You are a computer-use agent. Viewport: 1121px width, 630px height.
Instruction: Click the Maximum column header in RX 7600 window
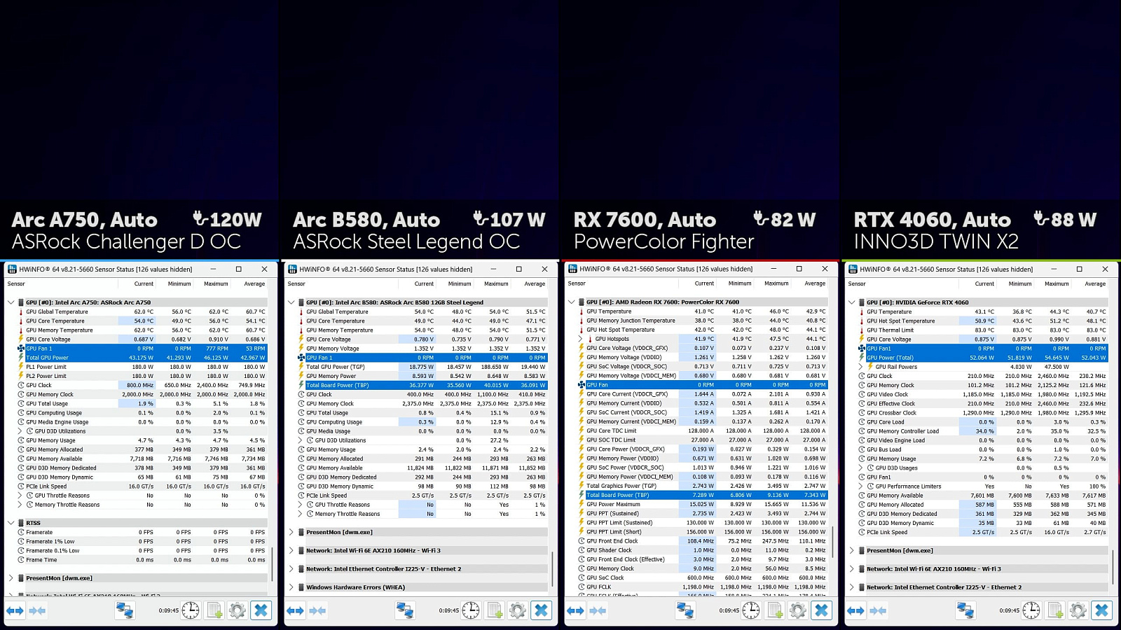(x=776, y=283)
